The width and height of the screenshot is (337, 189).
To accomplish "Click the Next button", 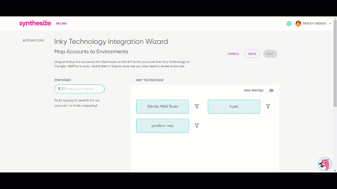I will [270, 54].
